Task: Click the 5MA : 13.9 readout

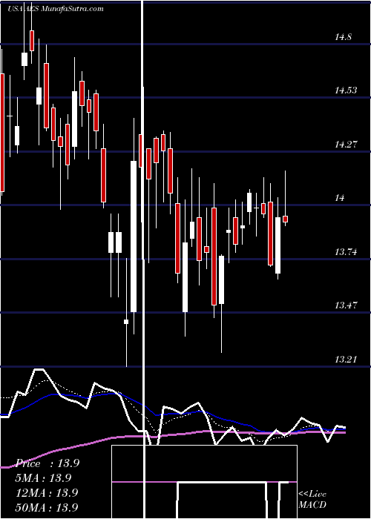Action: point(44,478)
